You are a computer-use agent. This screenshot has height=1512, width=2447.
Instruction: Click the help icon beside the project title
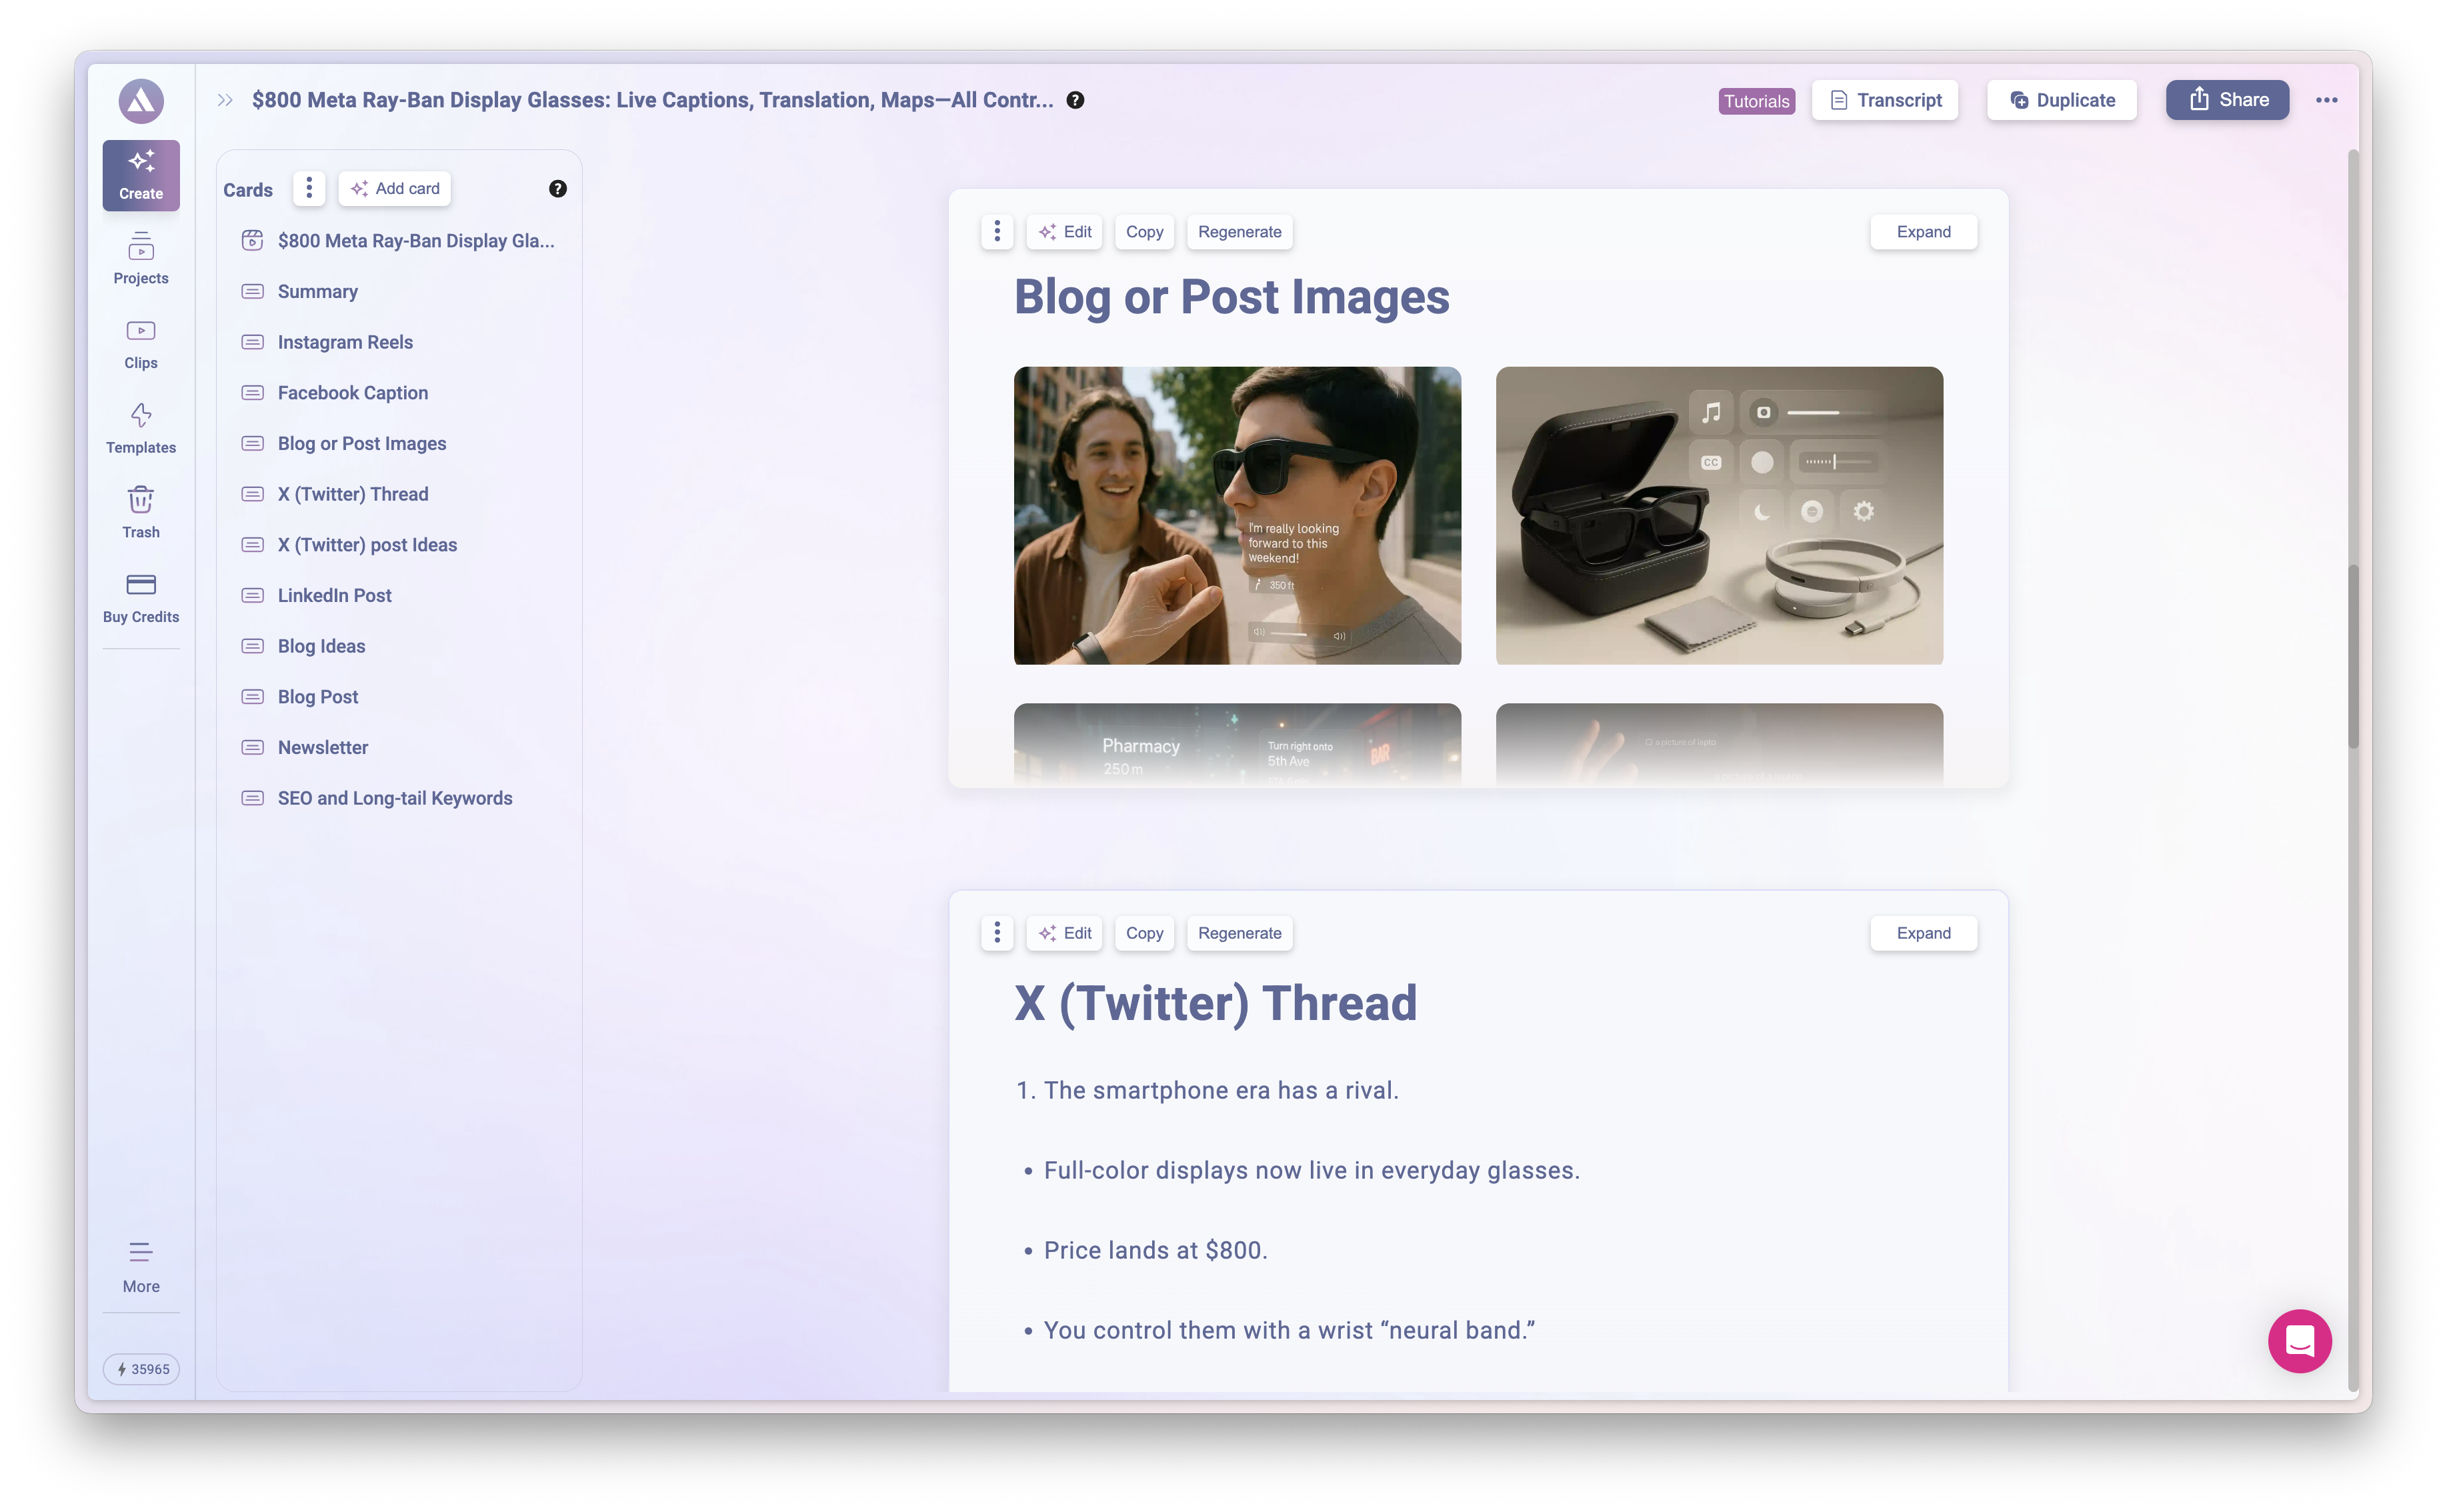1075,100
